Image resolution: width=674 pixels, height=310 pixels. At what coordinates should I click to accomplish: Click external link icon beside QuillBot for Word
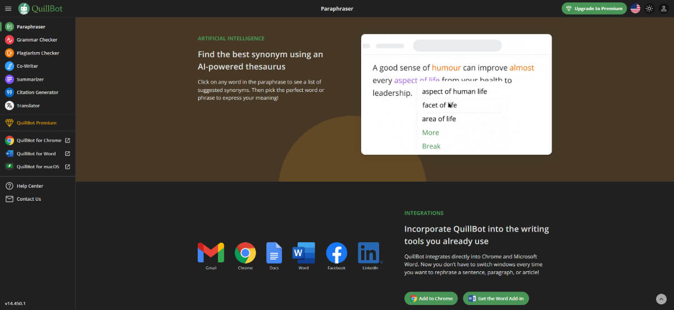tap(67, 154)
